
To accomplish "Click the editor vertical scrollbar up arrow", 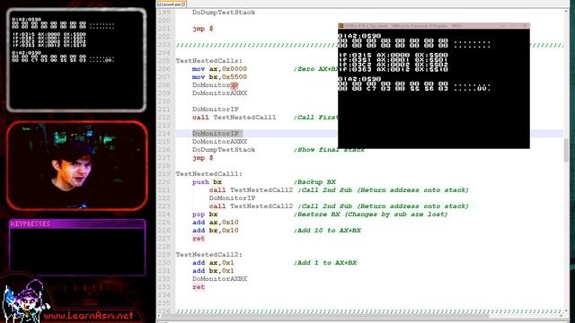I will click(566, 12).
